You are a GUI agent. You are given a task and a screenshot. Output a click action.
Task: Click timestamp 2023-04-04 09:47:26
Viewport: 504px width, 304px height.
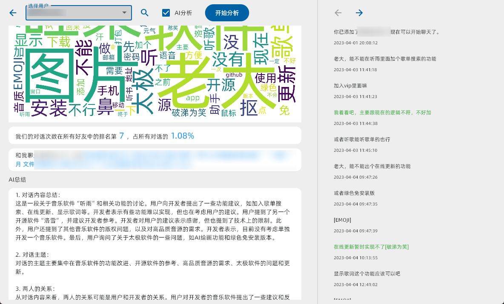355,177
